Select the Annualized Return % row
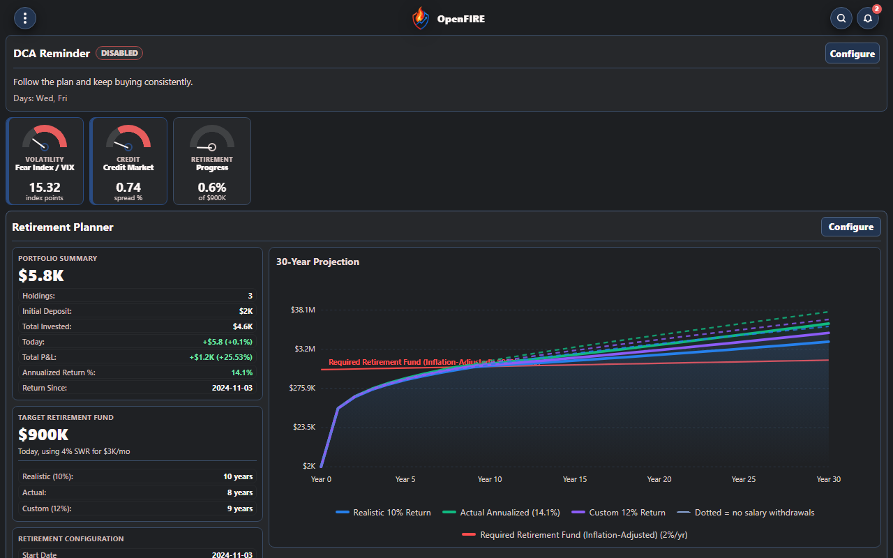This screenshot has height=558, width=893. click(137, 372)
